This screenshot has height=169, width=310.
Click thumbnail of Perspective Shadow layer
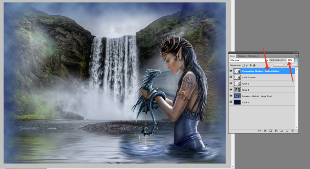click(237, 71)
